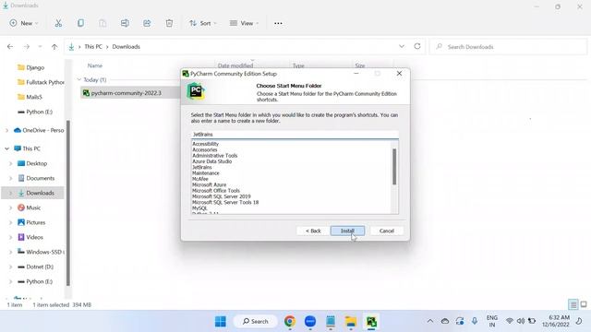Click the Delete trash icon in Explorer toolbar
Viewport: 591px width, 332px height.
169,23
